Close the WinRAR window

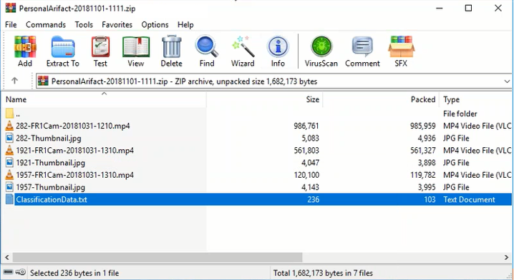(x=498, y=8)
